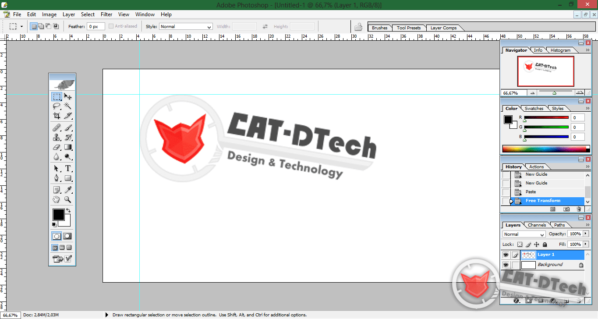Image resolution: width=598 pixels, height=319 pixels.
Task: Open the Layers panel flyout menu
Action: pyautogui.click(x=587, y=225)
